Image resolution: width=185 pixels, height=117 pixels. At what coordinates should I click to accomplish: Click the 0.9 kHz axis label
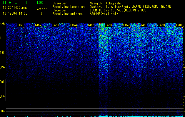point(2,67)
